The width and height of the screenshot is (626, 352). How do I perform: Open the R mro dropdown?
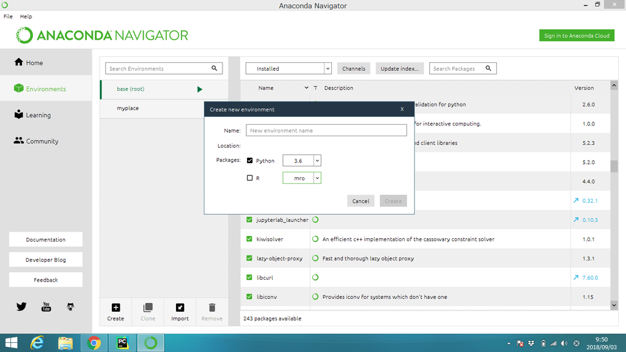(302, 178)
